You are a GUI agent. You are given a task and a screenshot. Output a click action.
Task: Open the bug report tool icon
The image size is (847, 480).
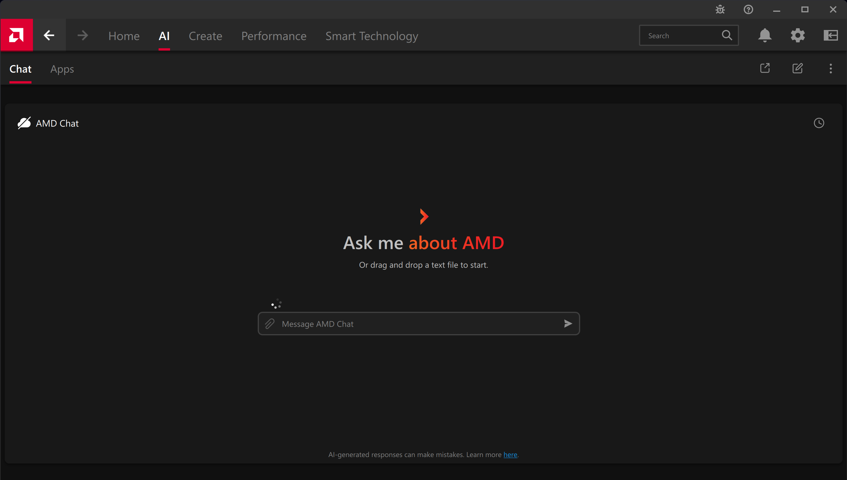coord(720,10)
